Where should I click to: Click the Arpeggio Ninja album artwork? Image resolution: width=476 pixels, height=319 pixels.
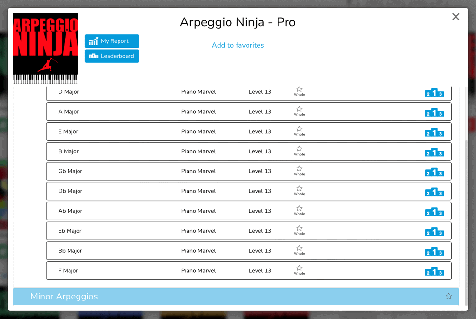[x=45, y=48]
